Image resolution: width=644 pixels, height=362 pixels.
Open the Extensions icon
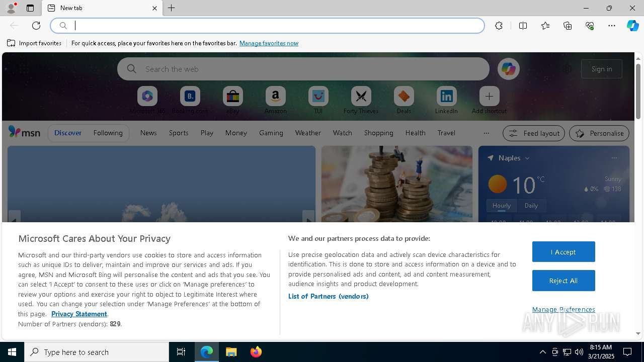coord(499,26)
